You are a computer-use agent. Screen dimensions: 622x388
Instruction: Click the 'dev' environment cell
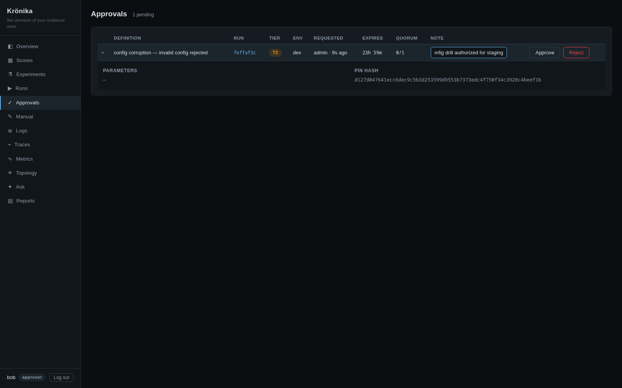click(x=297, y=53)
